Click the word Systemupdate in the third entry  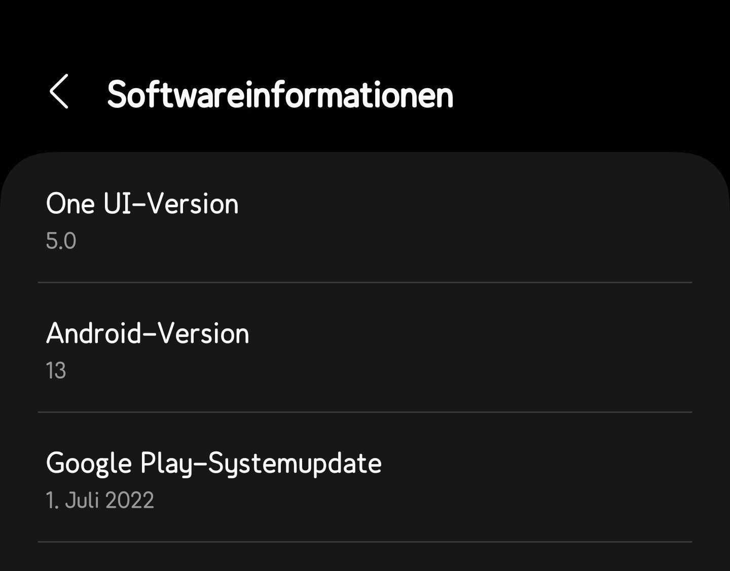pyautogui.click(x=295, y=464)
